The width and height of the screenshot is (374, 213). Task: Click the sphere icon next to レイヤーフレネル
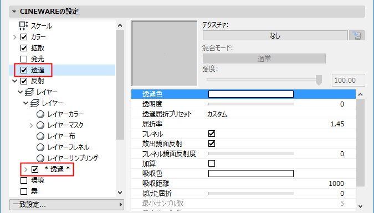pos(40,147)
